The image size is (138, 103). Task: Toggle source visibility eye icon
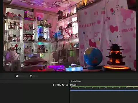point(63,85)
